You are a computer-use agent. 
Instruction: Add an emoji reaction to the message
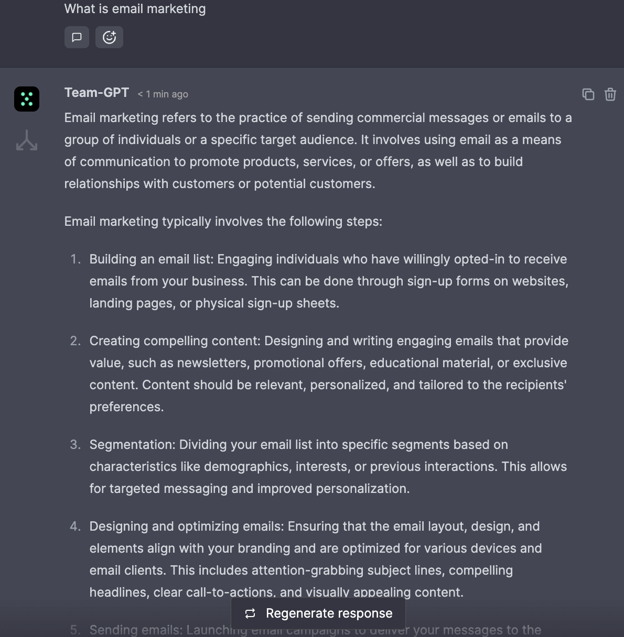pyautogui.click(x=109, y=37)
